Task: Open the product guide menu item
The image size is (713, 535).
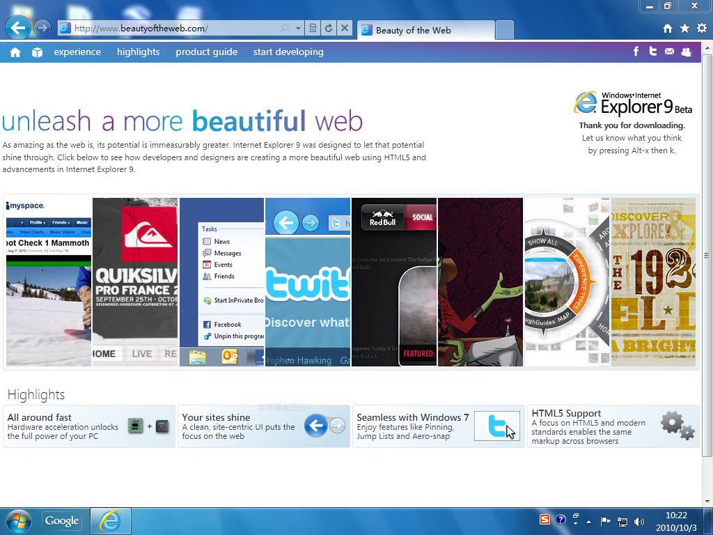Action: click(206, 52)
